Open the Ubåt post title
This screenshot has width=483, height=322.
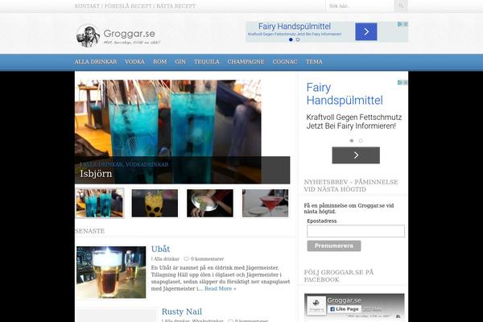tap(160, 249)
